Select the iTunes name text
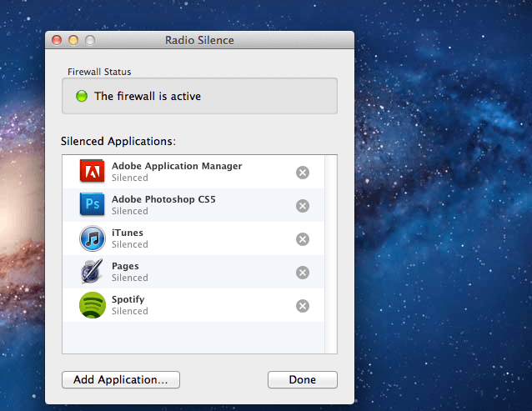 click(128, 233)
